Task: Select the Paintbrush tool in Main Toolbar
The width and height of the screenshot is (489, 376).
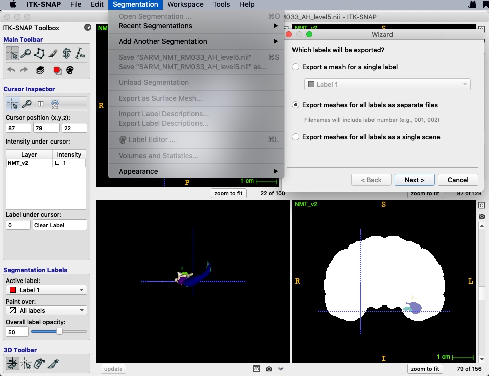Action: click(53, 53)
